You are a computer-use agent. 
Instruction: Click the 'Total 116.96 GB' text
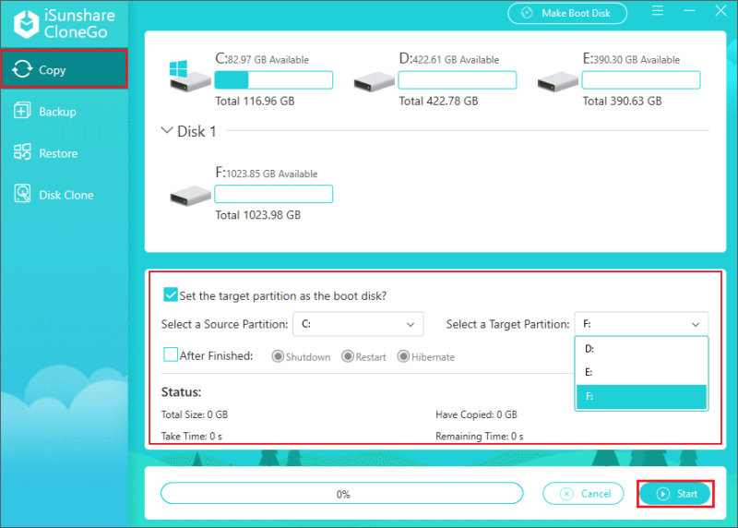255,102
